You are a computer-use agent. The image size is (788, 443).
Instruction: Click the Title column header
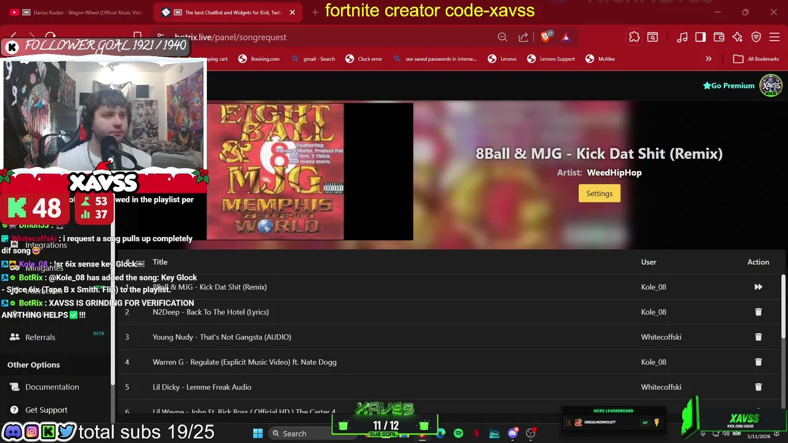point(160,261)
